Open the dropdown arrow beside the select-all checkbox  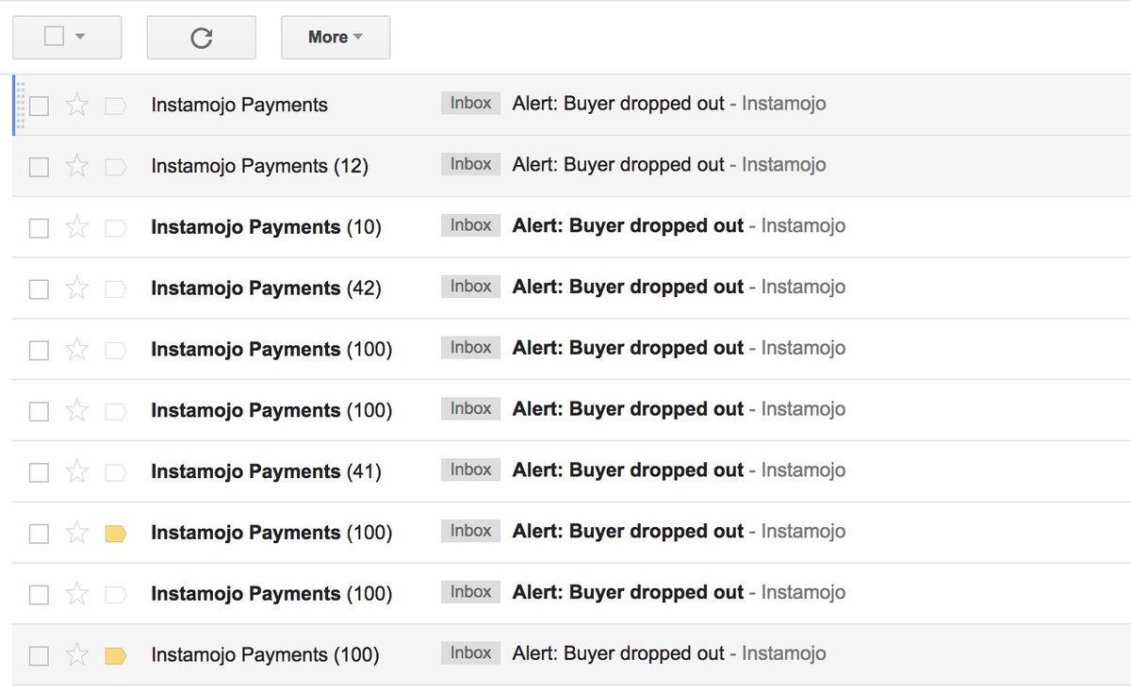pyautogui.click(x=80, y=37)
